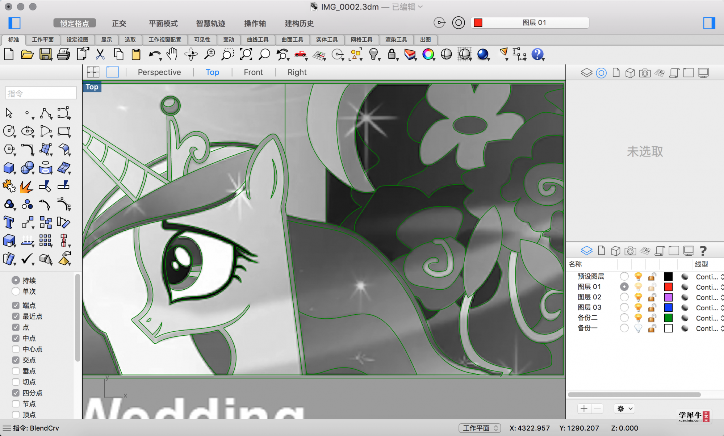Change linetype dropdown for 图层 02
The height and width of the screenshot is (436, 724).
tap(709, 297)
